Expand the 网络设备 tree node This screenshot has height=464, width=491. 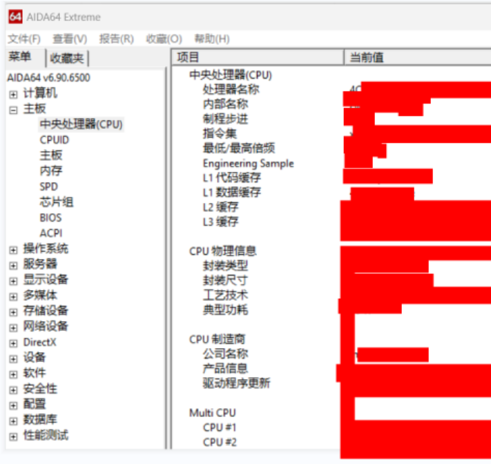tap(13, 328)
